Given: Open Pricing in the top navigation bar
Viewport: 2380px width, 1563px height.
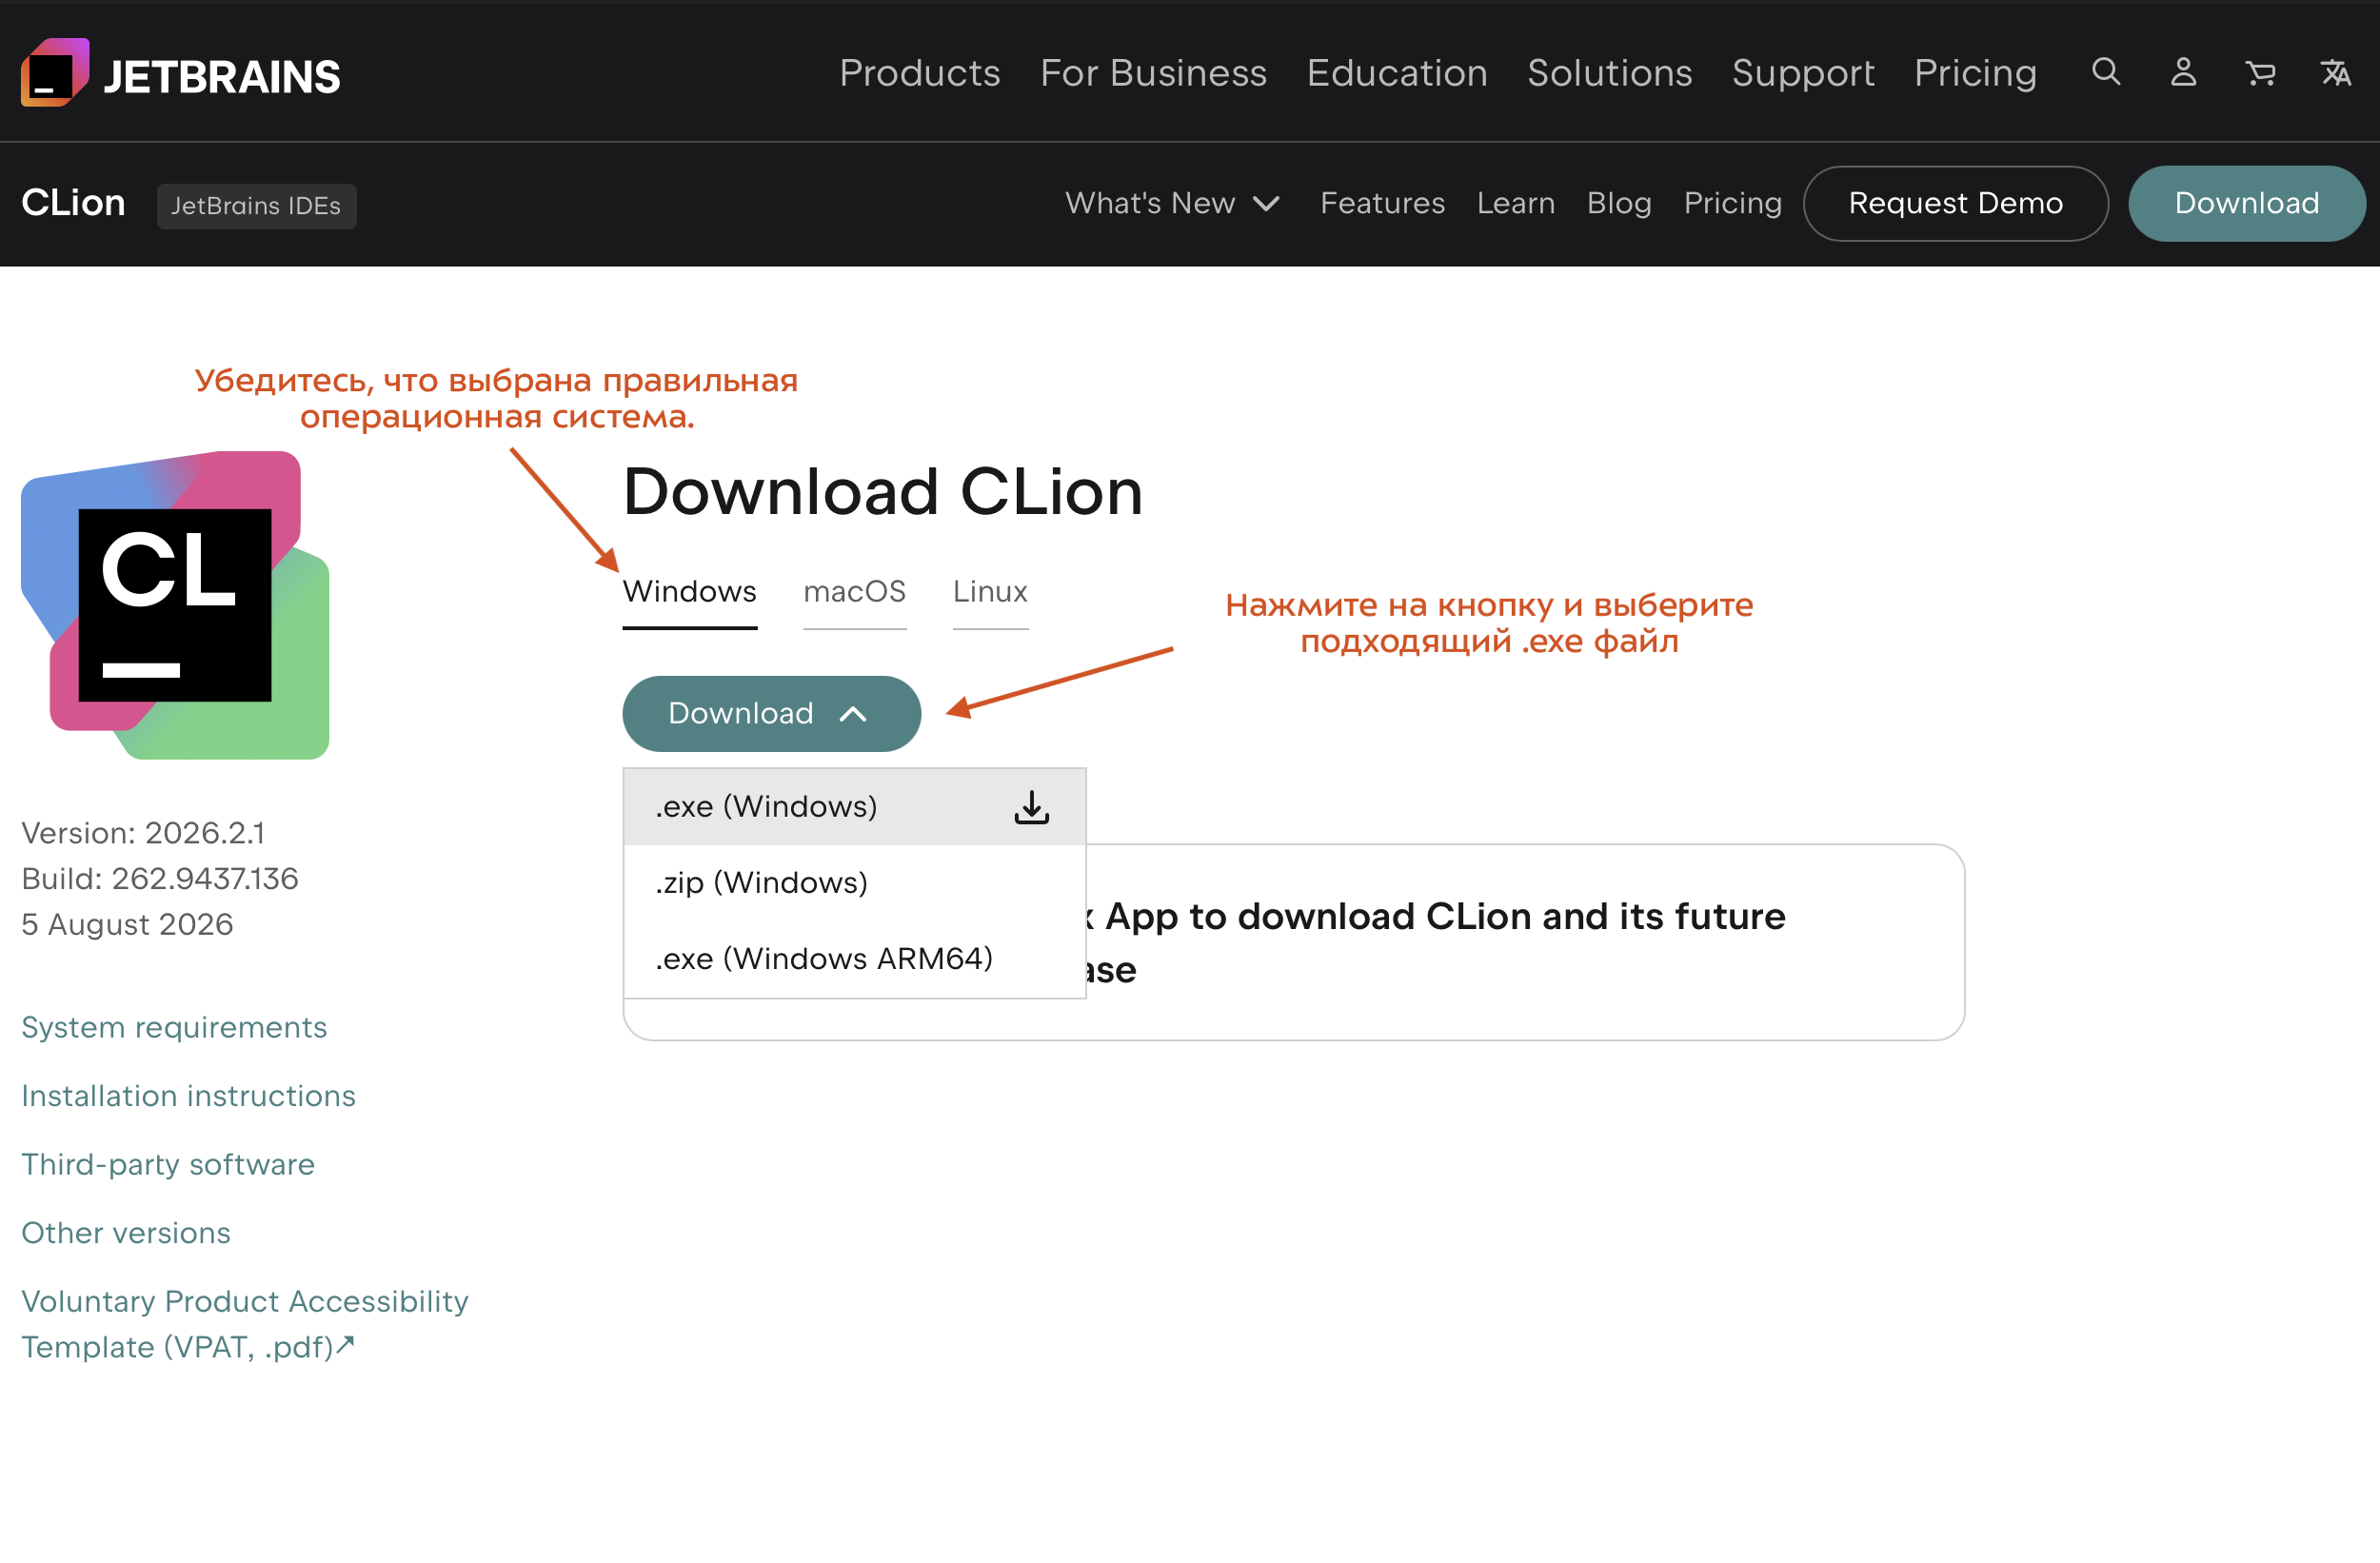Looking at the screenshot, I should tap(1975, 73).
